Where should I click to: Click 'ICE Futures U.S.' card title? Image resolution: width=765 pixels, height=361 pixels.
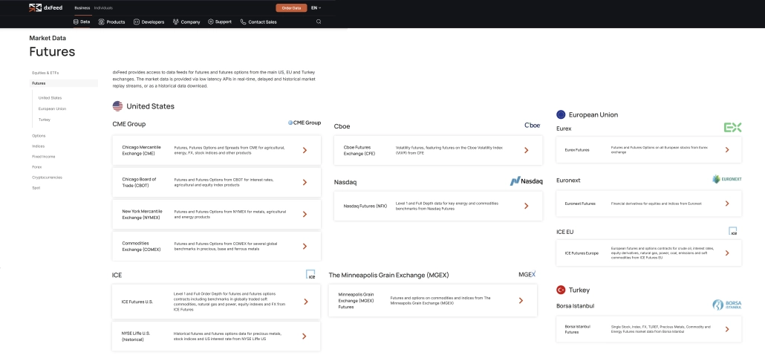coord(137,302)
